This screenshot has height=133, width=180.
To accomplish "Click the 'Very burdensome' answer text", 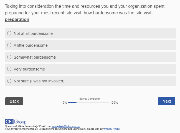I will coord(29,69).
